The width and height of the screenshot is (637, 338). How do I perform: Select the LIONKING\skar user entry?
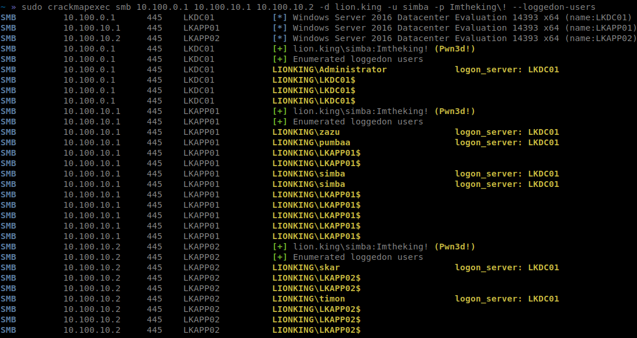tap(306, 267)
